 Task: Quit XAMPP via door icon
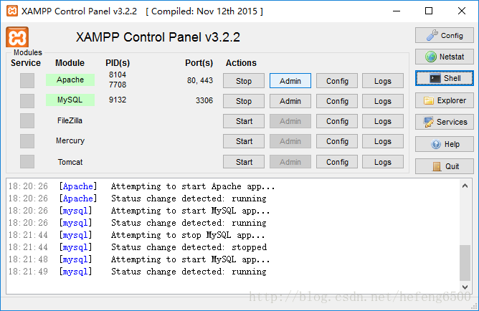(x=444, y=166)
